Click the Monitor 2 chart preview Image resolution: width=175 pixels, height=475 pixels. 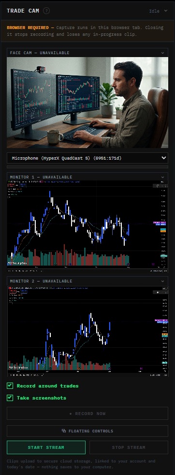[87, 331]
